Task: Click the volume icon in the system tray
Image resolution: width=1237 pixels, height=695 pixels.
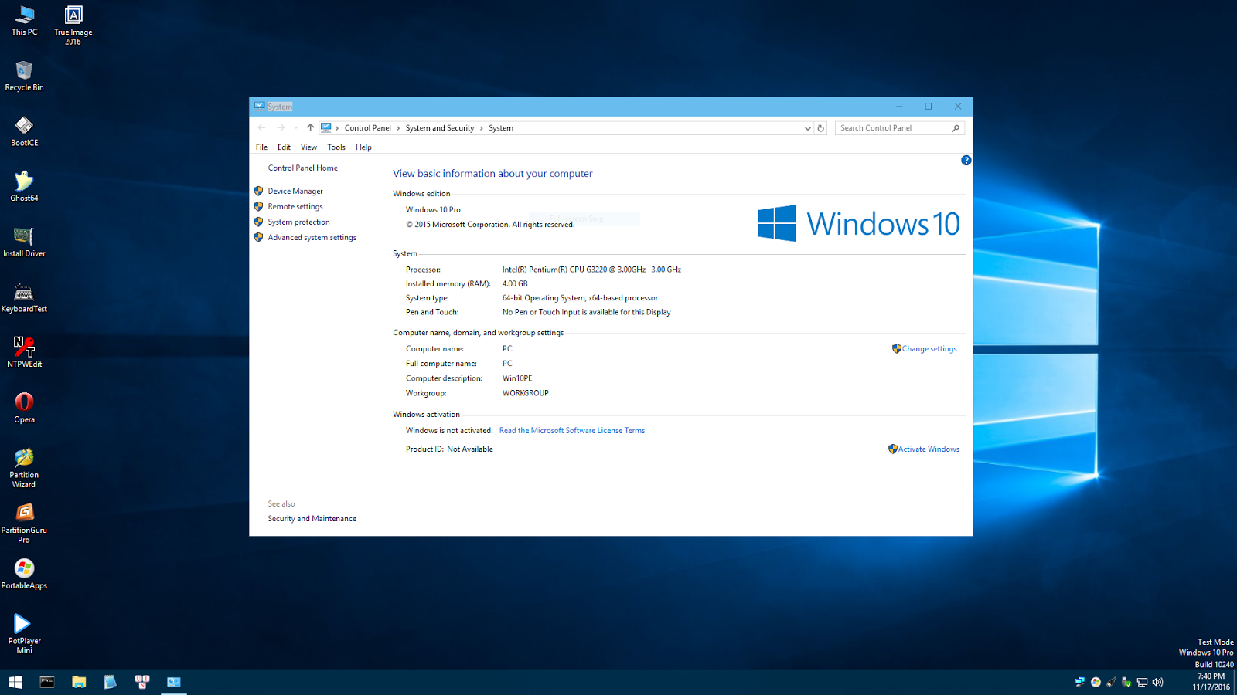Action: 1157,682
